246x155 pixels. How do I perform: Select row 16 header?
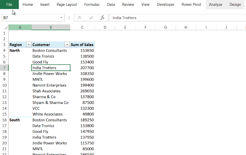pos(4,120)
